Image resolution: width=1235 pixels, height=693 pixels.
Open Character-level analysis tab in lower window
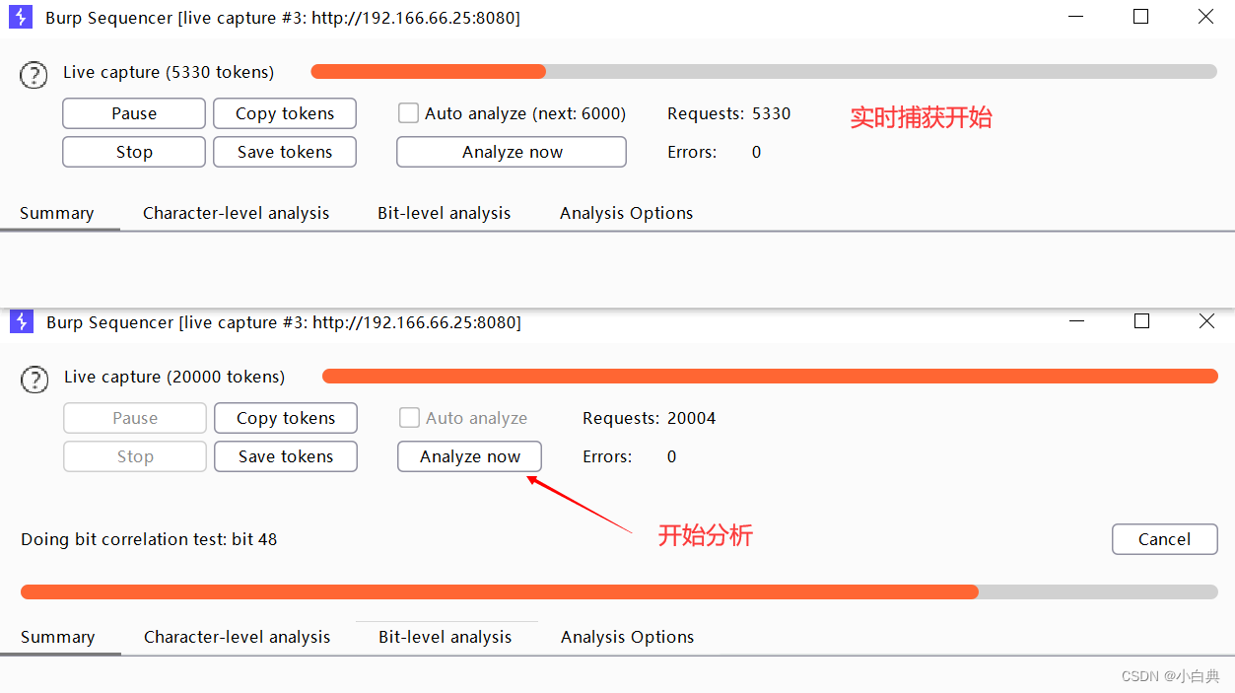pos(238,637)
